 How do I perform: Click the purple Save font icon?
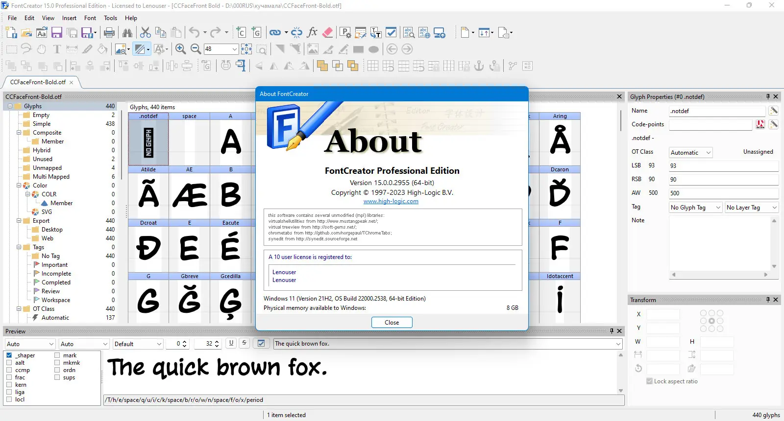point(57,33)
